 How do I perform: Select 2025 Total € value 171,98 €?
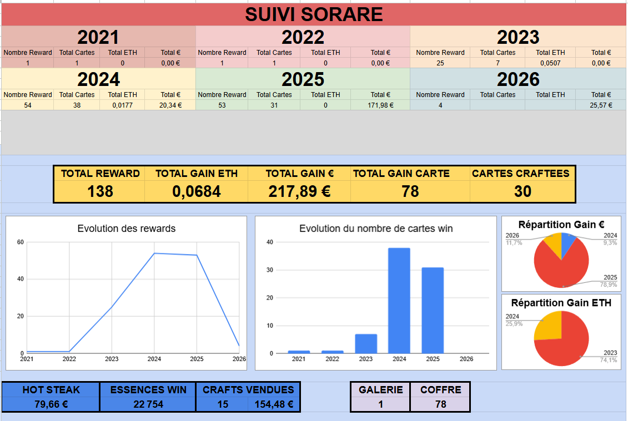[x=380, y=105]
